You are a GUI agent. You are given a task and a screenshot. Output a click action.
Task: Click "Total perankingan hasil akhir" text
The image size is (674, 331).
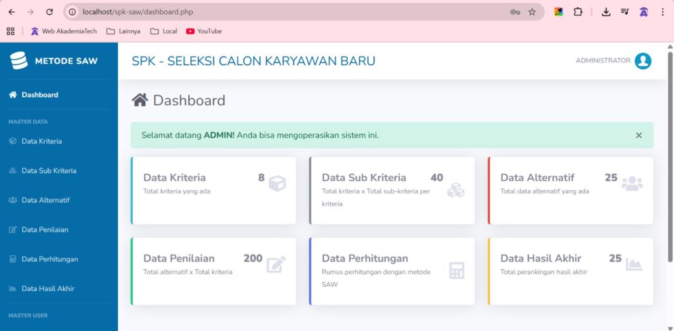pyautogui.click(x=544, y=272)
